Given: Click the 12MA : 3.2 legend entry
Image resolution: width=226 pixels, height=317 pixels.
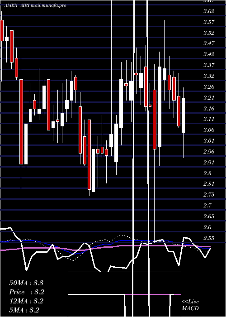Looking at the screenshot, I should click(26, 301).
